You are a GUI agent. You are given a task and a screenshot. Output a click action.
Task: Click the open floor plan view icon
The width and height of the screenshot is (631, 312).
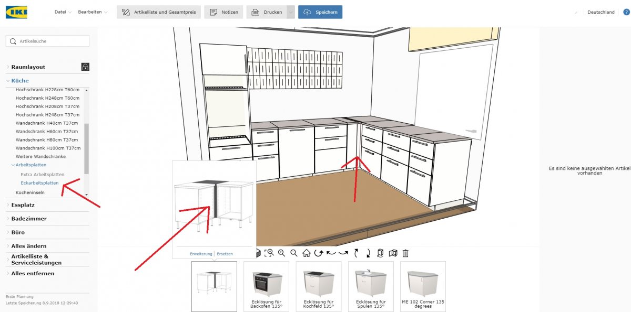[x=392, y=253]
